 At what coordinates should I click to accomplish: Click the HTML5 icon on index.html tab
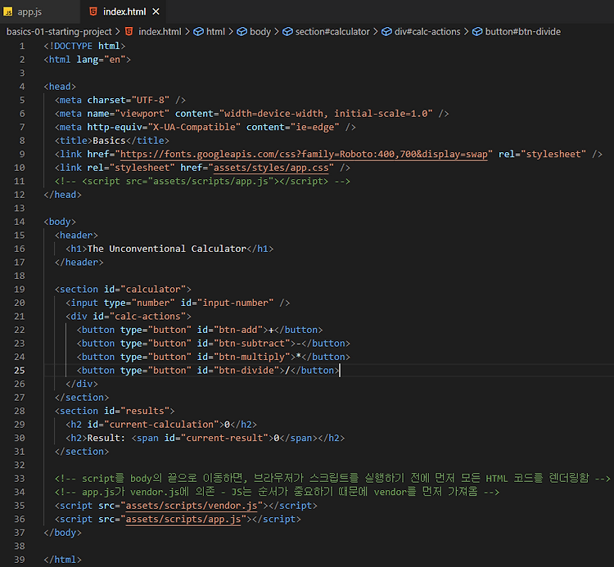[x=93, y=11]
